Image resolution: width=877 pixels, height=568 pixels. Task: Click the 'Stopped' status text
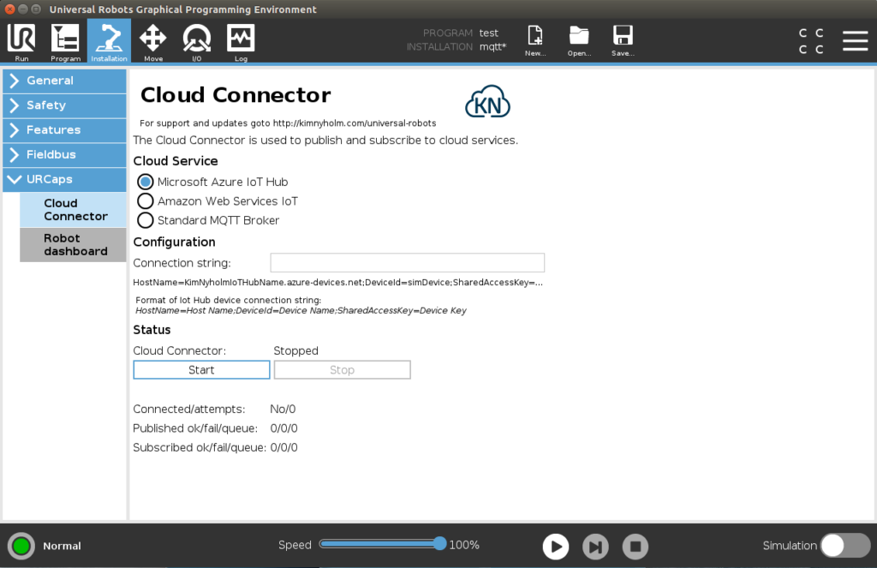(x=295, y=351)
